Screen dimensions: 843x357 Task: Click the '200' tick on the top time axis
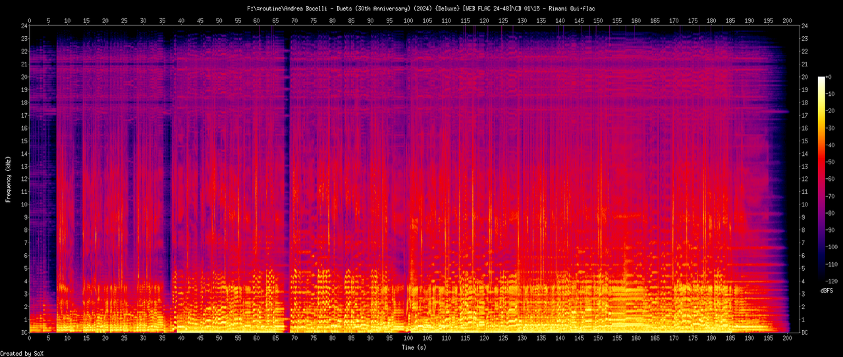787,21
